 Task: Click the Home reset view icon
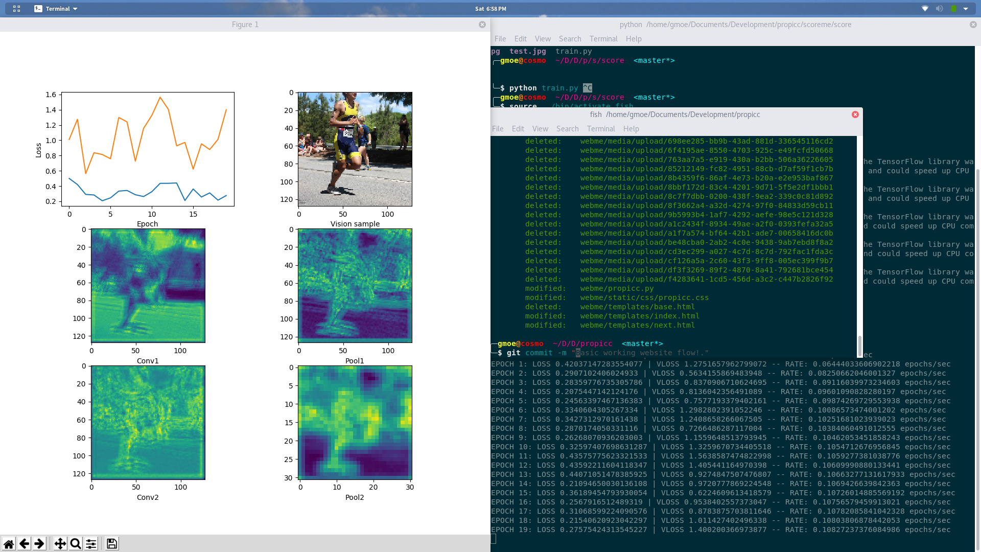pos(9,544)
